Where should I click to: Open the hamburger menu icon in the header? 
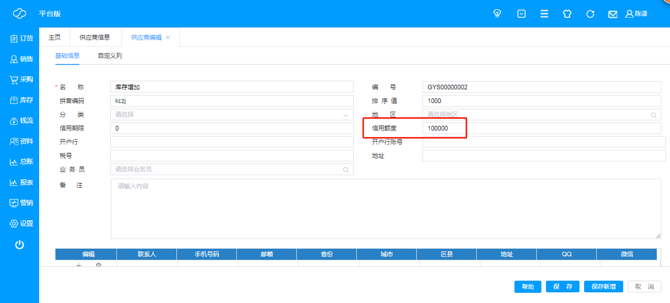[x=544, y=14]
